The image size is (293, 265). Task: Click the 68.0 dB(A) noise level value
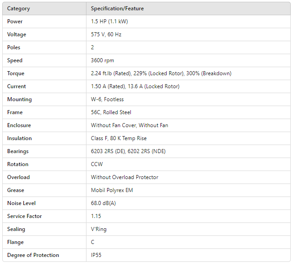tap(103, 203)
